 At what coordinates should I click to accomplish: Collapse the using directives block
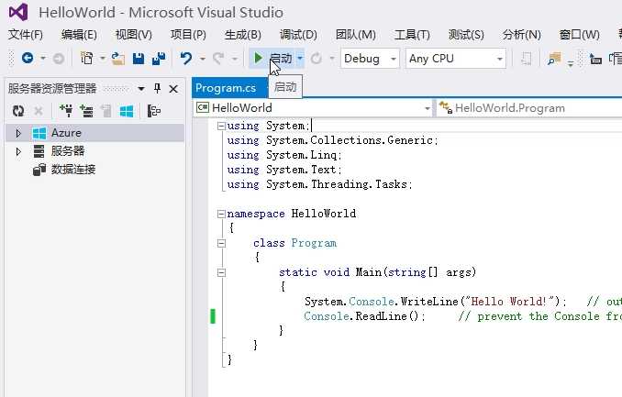click(x=221, y=127)
